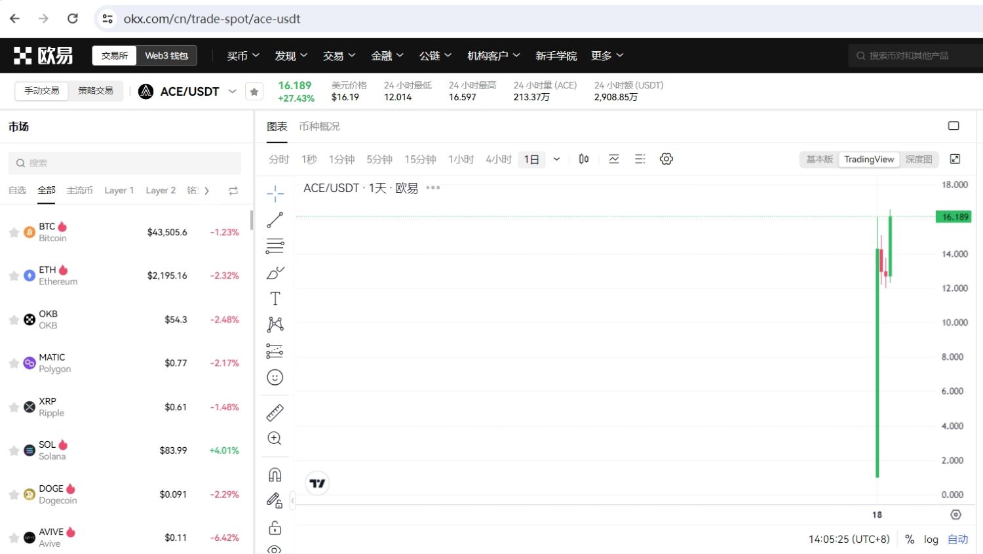This screenshot has width=983, height=554.
Task: Choose the horizontal lines Fibonacci tool
Action: coord(275,246)
